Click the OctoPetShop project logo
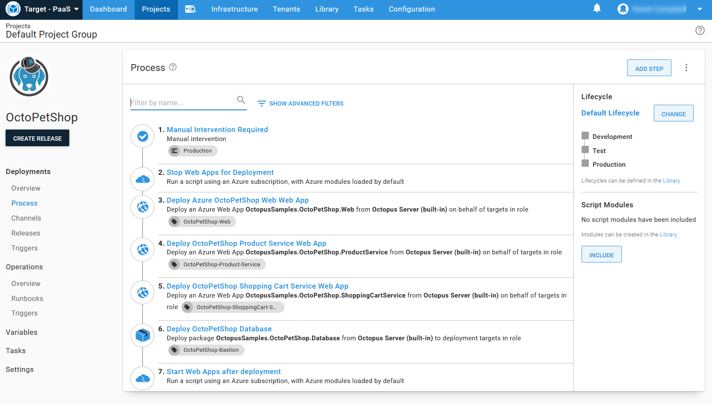The image size is (712, 404). coord(29,77)
